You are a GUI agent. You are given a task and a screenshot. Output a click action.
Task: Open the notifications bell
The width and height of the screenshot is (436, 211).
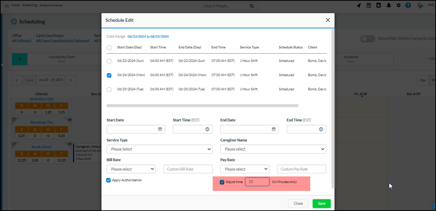[x=389, y=6]
